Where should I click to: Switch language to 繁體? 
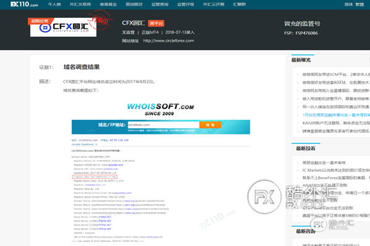pyautogui.click(x=360, y=4)
